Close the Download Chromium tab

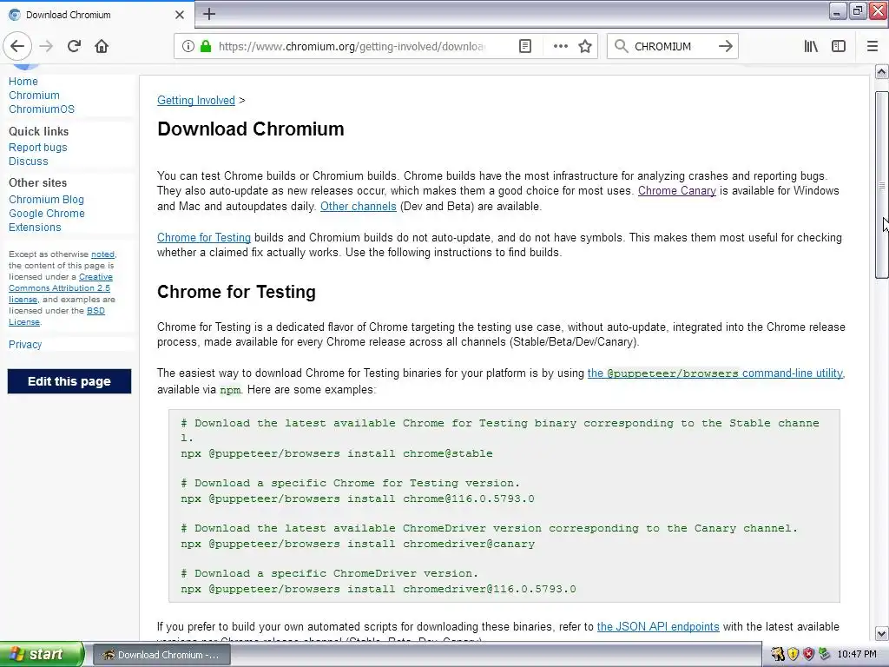point(179,15)
